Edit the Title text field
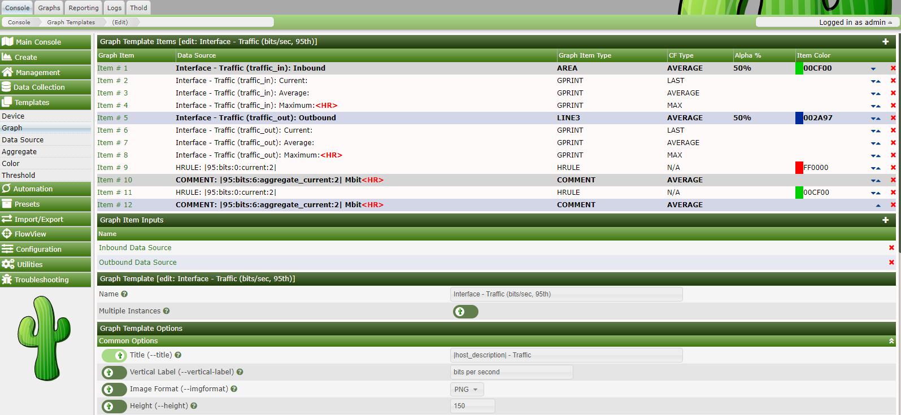The width and height of the screenshot is (901, 415). (567, 355)
